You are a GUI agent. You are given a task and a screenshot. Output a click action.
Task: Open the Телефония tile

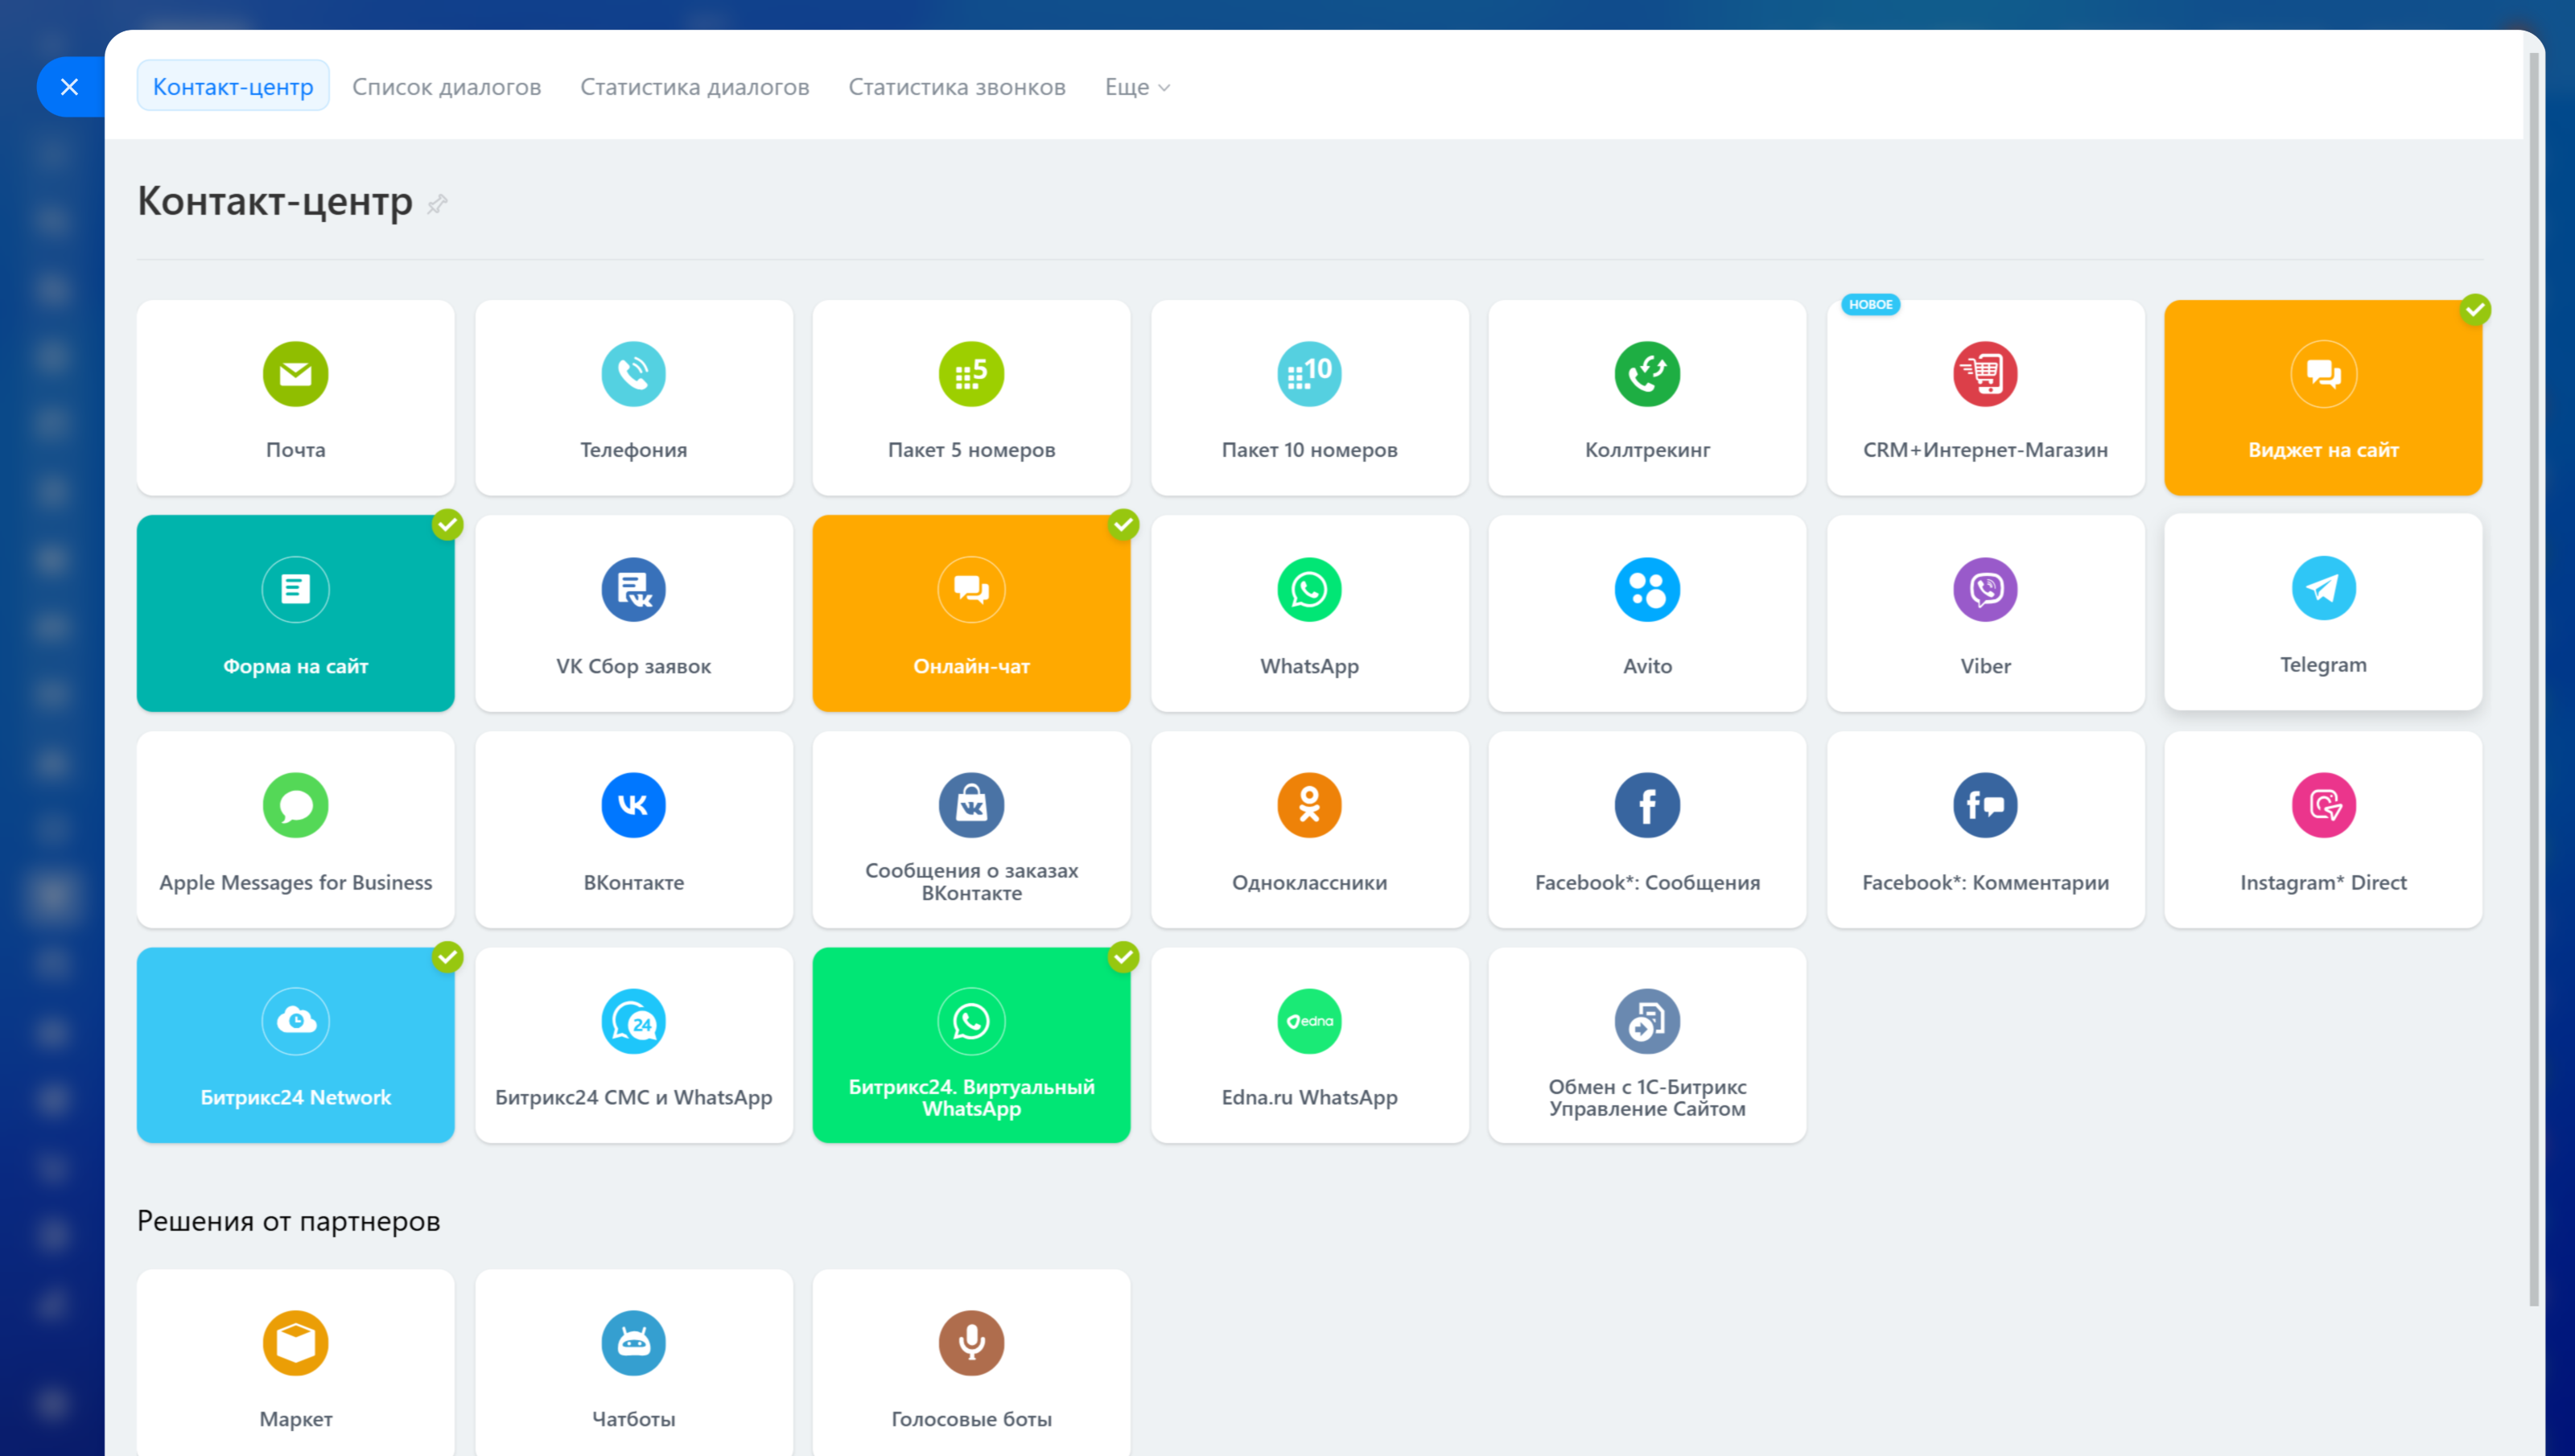click(633, 398)
